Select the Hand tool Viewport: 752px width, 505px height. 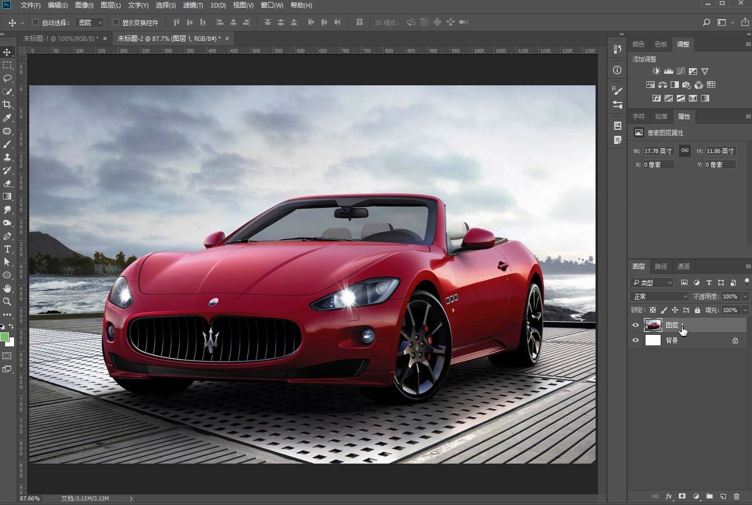pos(7,288)
